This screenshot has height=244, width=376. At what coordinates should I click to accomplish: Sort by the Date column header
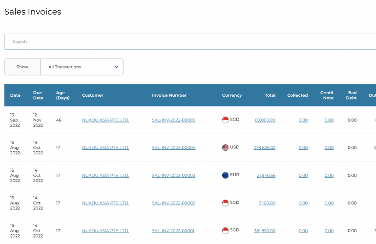click(x=15, y=95)
